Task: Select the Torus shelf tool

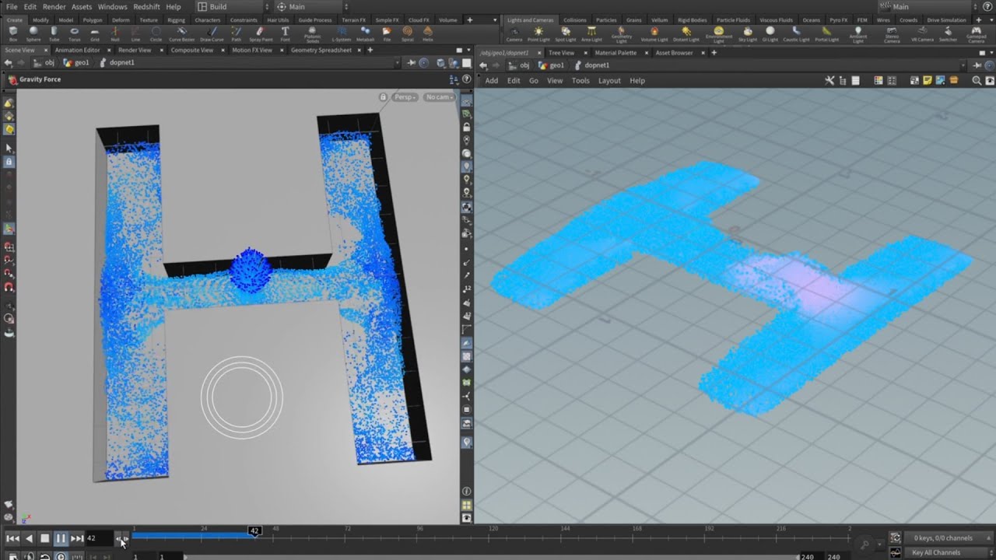Action: coord(74,33)
